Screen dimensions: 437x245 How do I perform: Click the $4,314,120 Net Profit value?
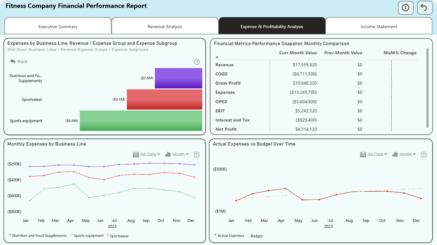point(306,129)
